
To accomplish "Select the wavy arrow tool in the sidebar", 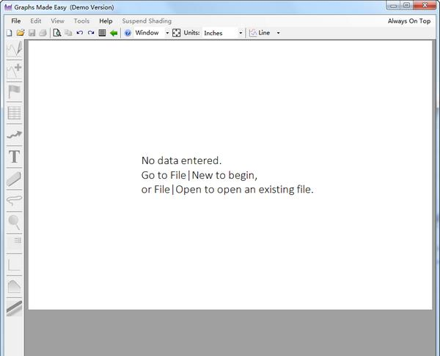I will click(15, 135).
